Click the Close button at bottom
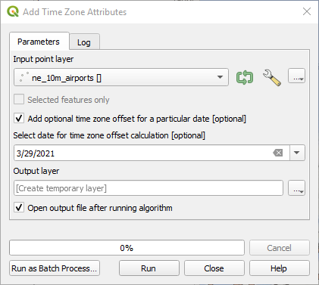The height and width of the screenshot is (285, 319). 214,268
